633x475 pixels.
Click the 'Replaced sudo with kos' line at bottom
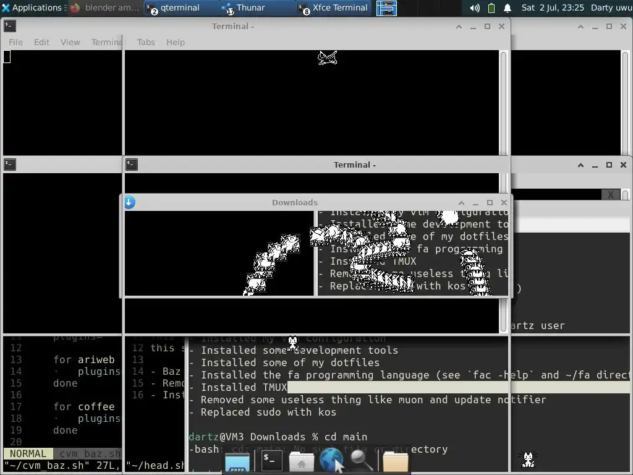(268, 412)
